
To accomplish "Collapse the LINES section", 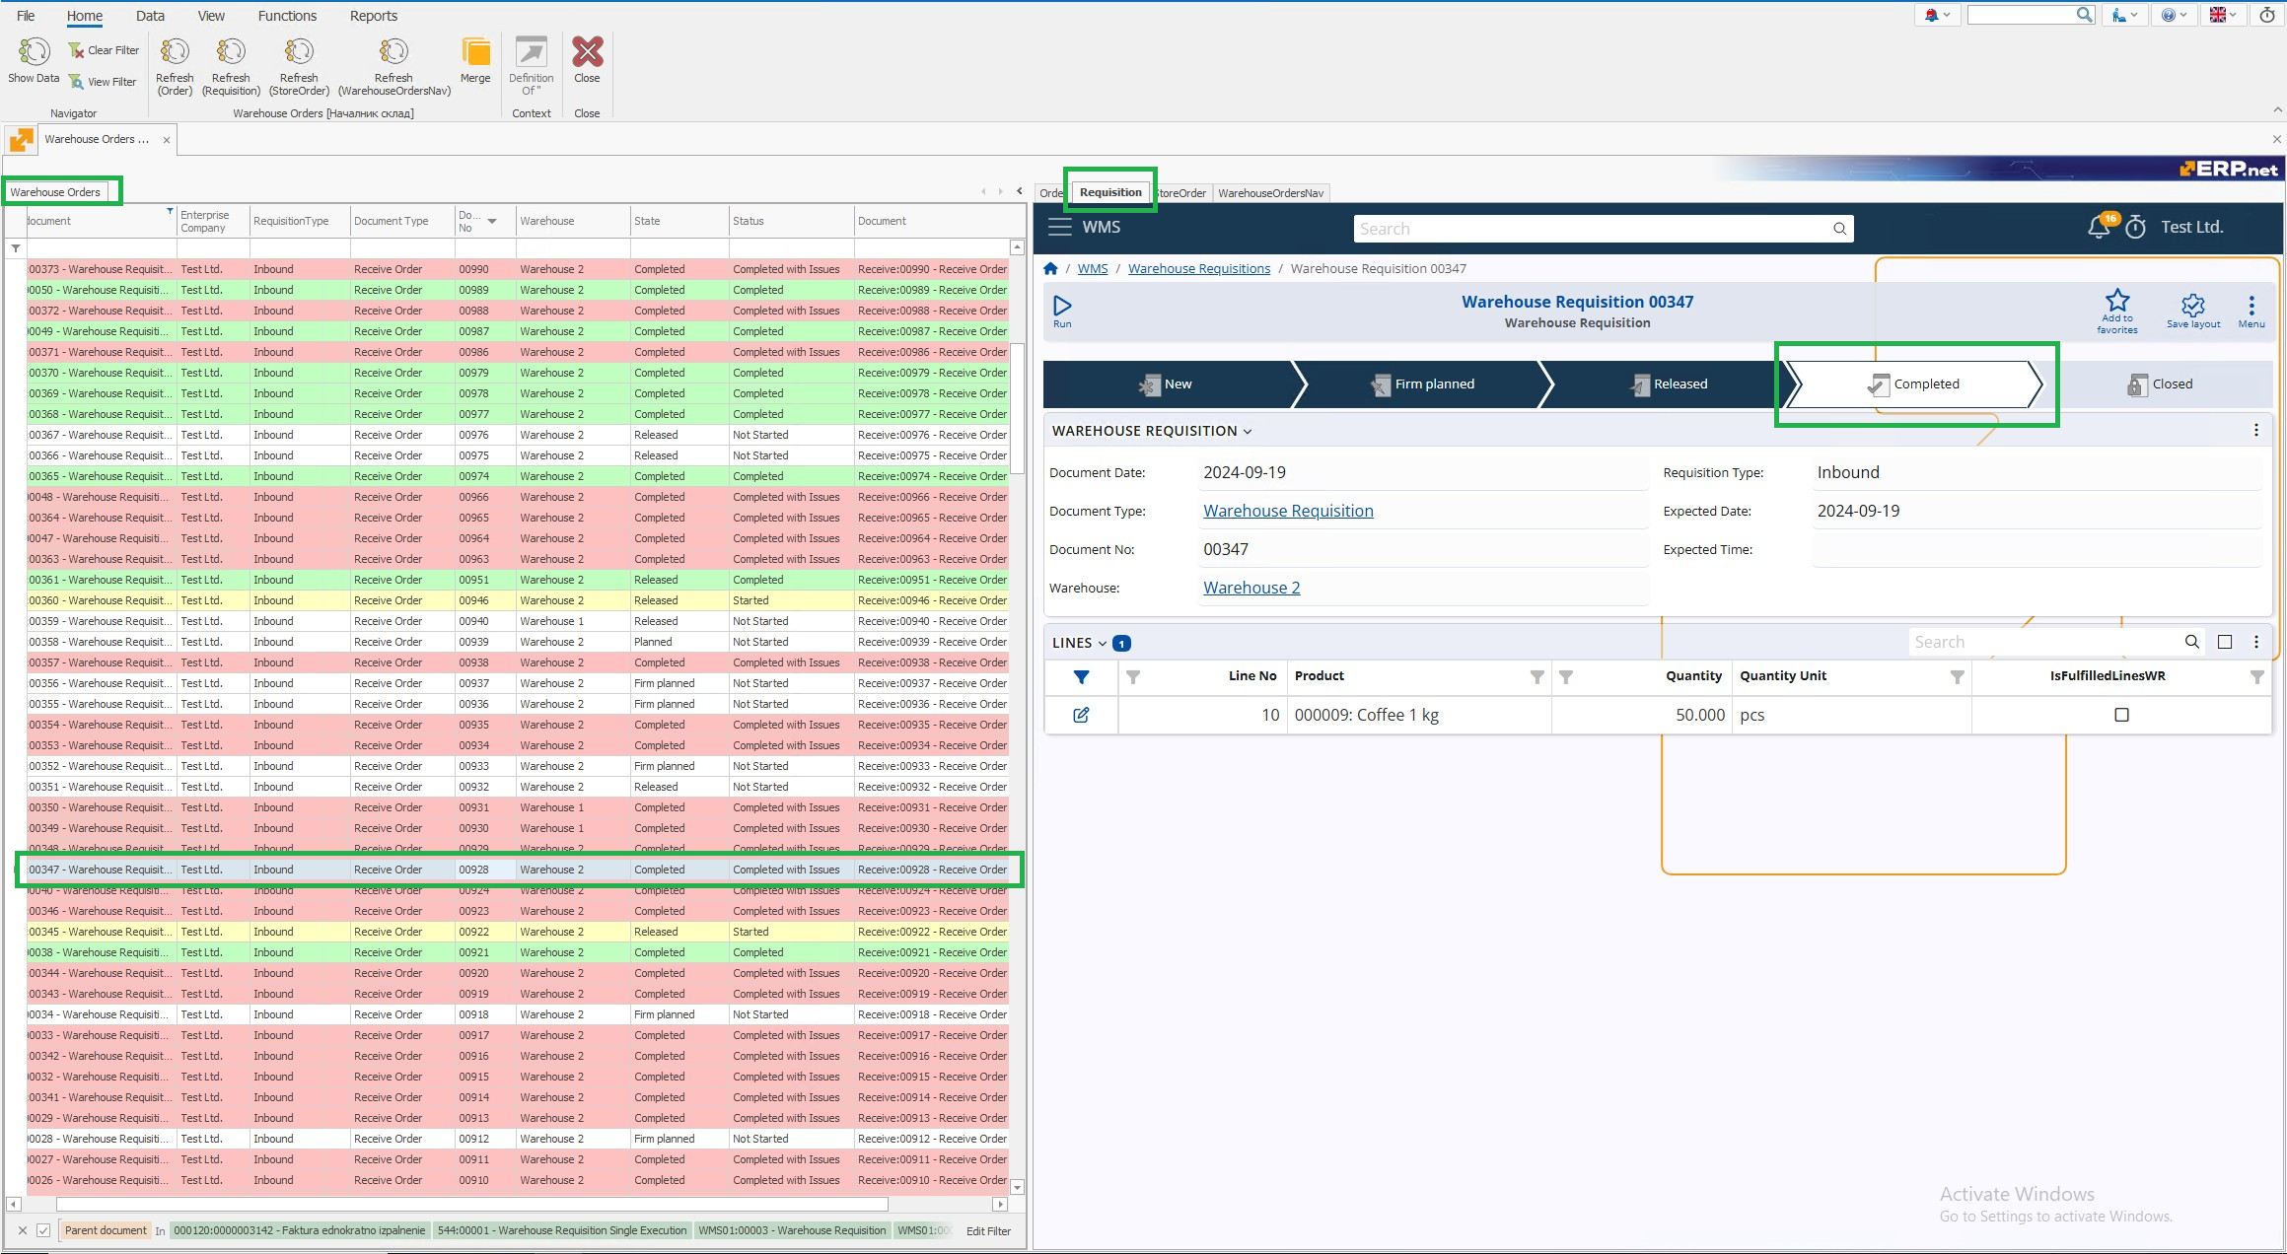I will (x=1103, y=643).
